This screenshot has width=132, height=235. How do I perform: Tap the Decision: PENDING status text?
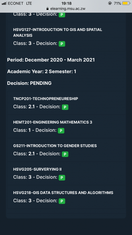coord(29,83)
